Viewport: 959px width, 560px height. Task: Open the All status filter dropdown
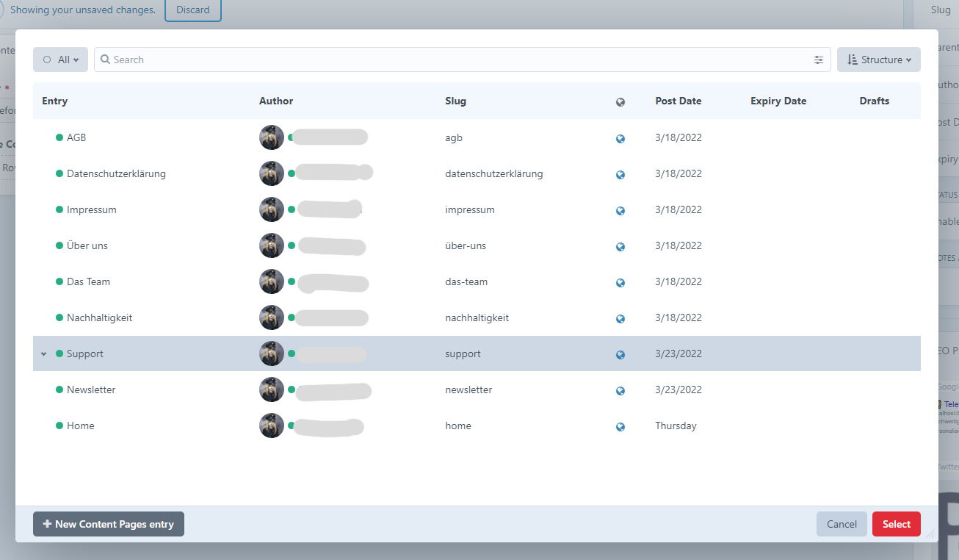click(x=60, y=60)
